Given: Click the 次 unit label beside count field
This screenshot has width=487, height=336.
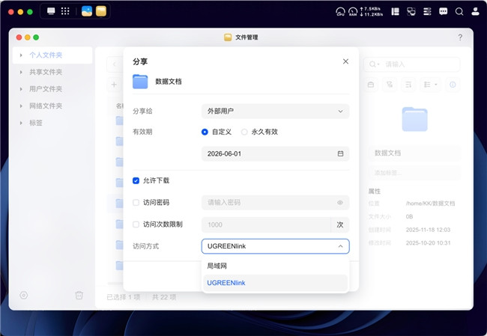Looking at the screenshot, I should click(340, 224).
